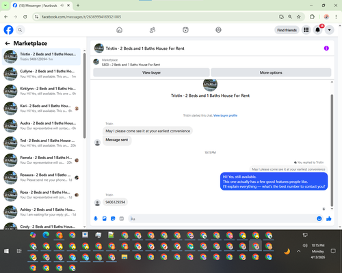
Task: Open the browser zoom magnifier icon
Action: (x=290, y=17)
